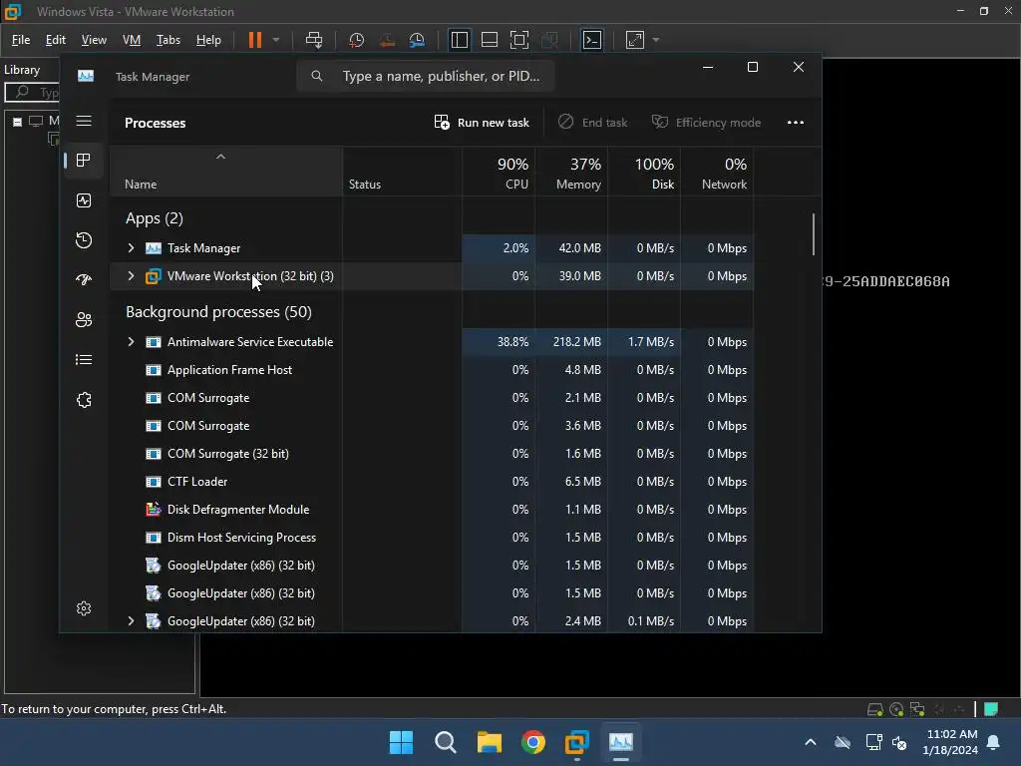Open VMware power options dropdown arrow

point(276,40)
